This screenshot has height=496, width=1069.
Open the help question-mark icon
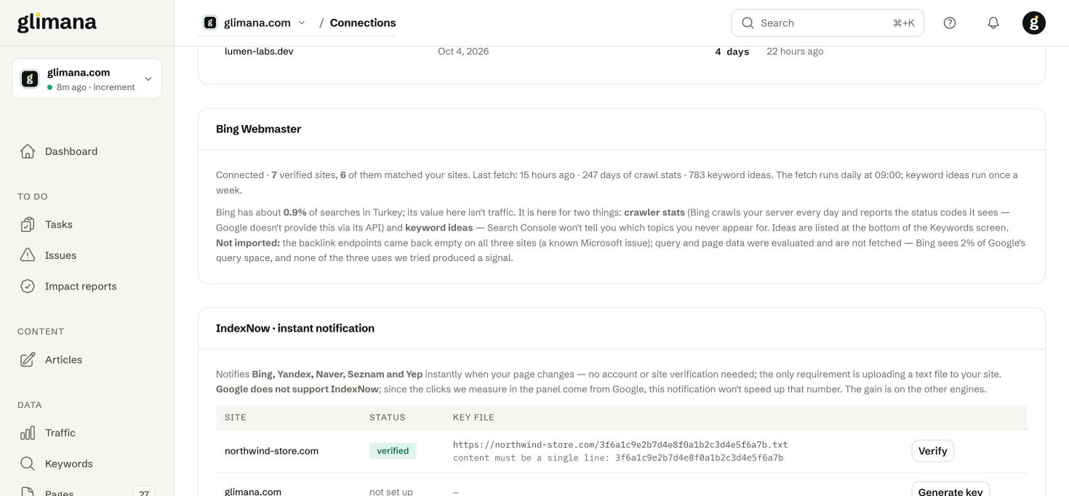(950, 23)
